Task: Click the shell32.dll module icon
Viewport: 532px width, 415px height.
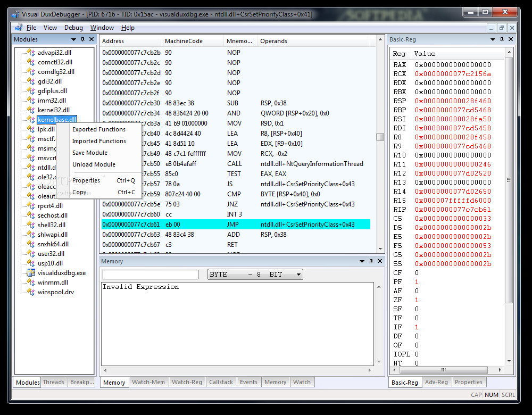Action: tap(31, 225)
